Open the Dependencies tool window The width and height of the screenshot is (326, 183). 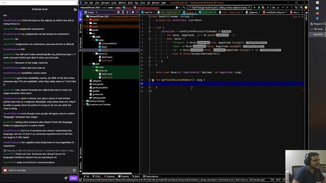151,176
